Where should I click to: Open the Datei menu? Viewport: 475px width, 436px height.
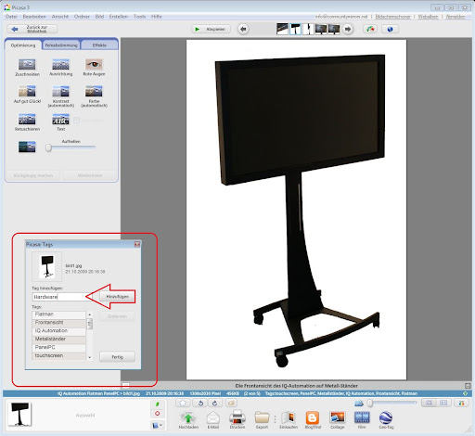point(11,17)
